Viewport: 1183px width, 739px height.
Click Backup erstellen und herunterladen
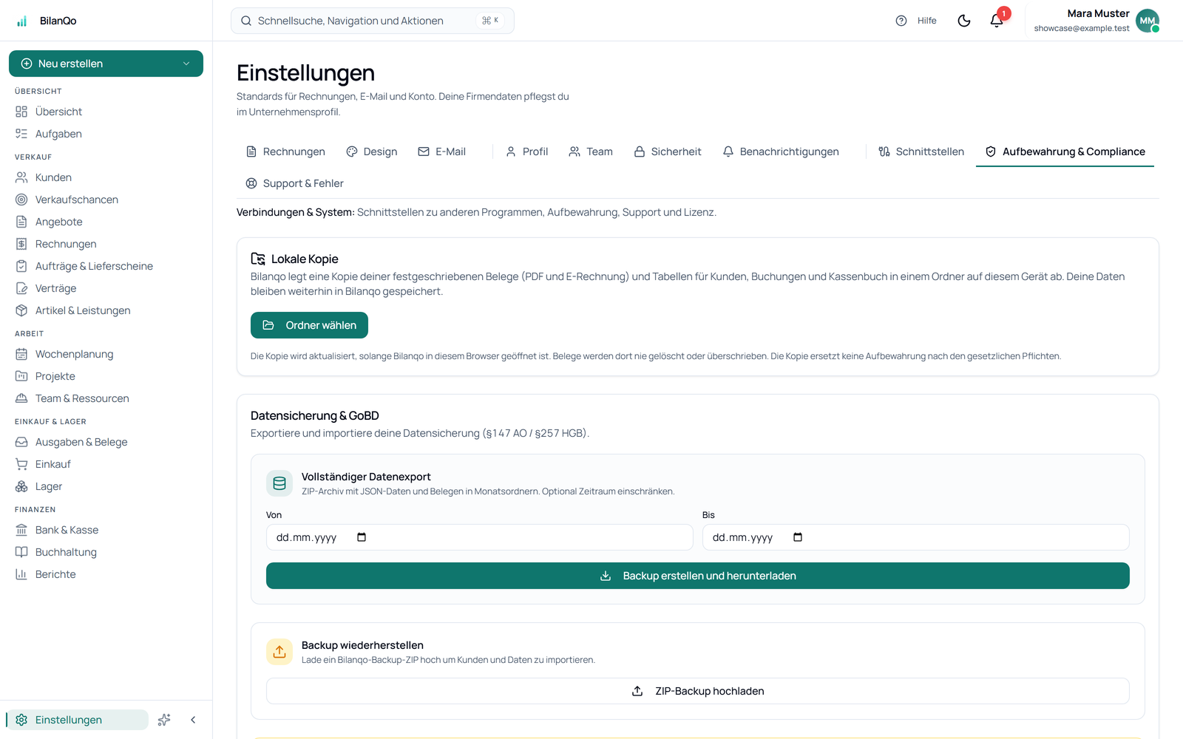coord(698,576)
